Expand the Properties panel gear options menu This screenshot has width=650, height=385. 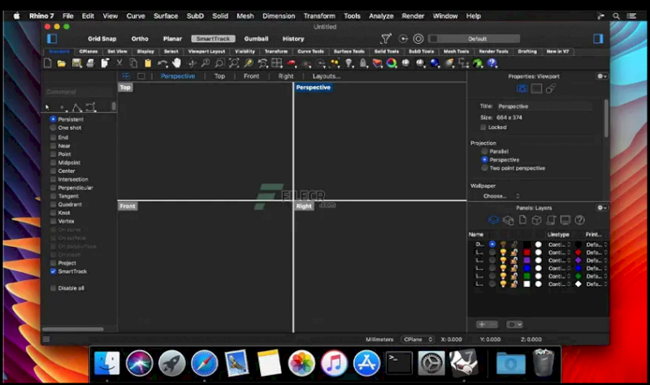pos(602,76)
